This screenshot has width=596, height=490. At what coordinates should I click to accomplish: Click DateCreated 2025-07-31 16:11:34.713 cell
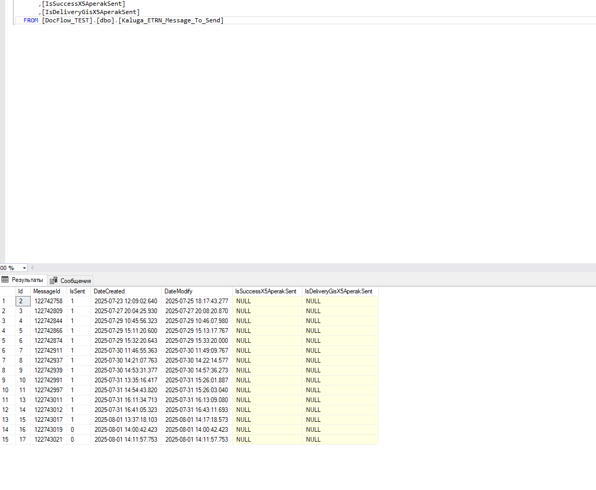tap(126, 400)
